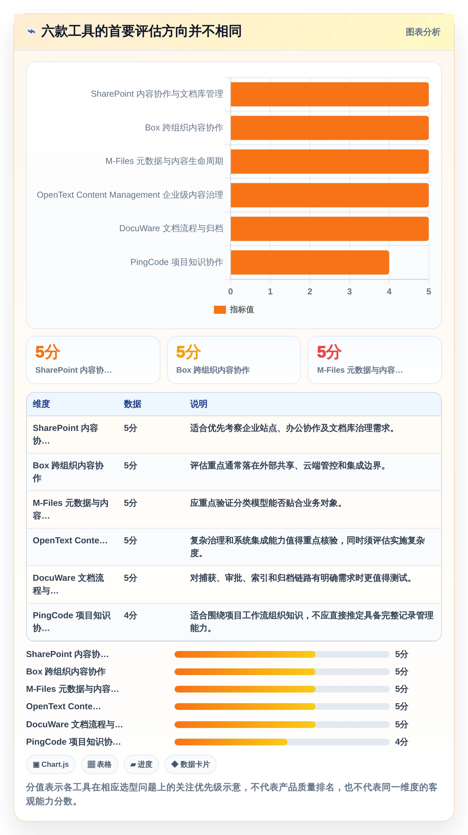
Task: Click the M-Files 元数据与内容… progress bar
Action: click(282, 689)
